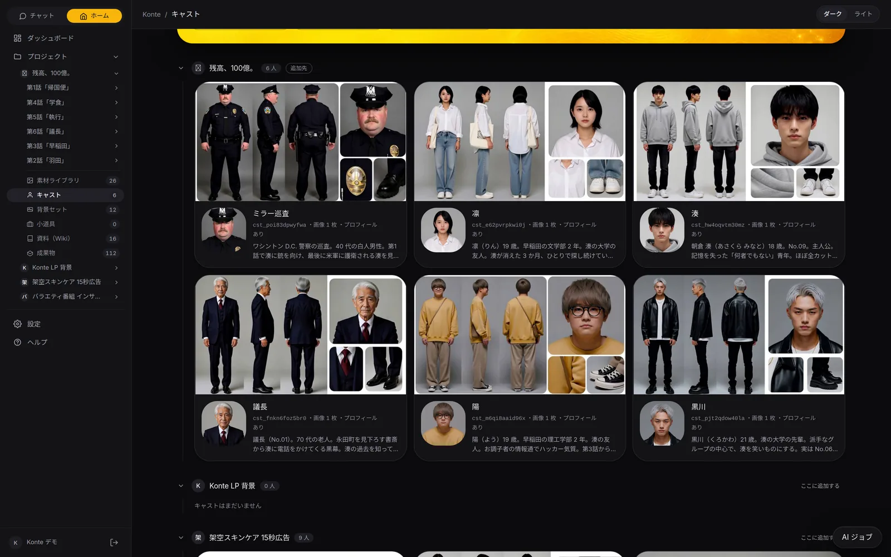Click the K badge next to Konte LP 背景 heading
Screen dimensions: 891x557
[x=198, y=486]
